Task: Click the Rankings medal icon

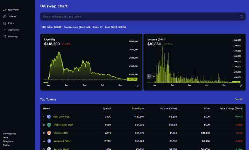Action: [x=5, y=37]
